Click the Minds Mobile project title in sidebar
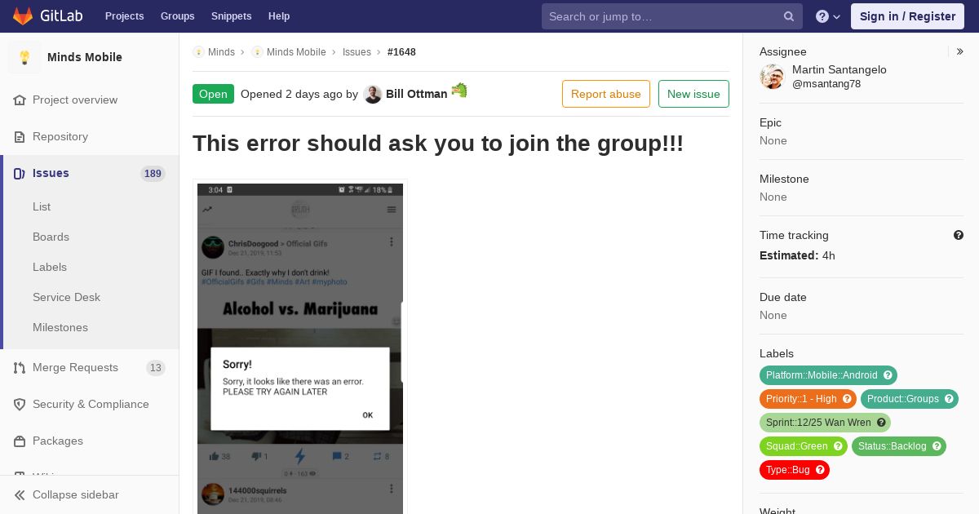 click(x=85, y=57)
